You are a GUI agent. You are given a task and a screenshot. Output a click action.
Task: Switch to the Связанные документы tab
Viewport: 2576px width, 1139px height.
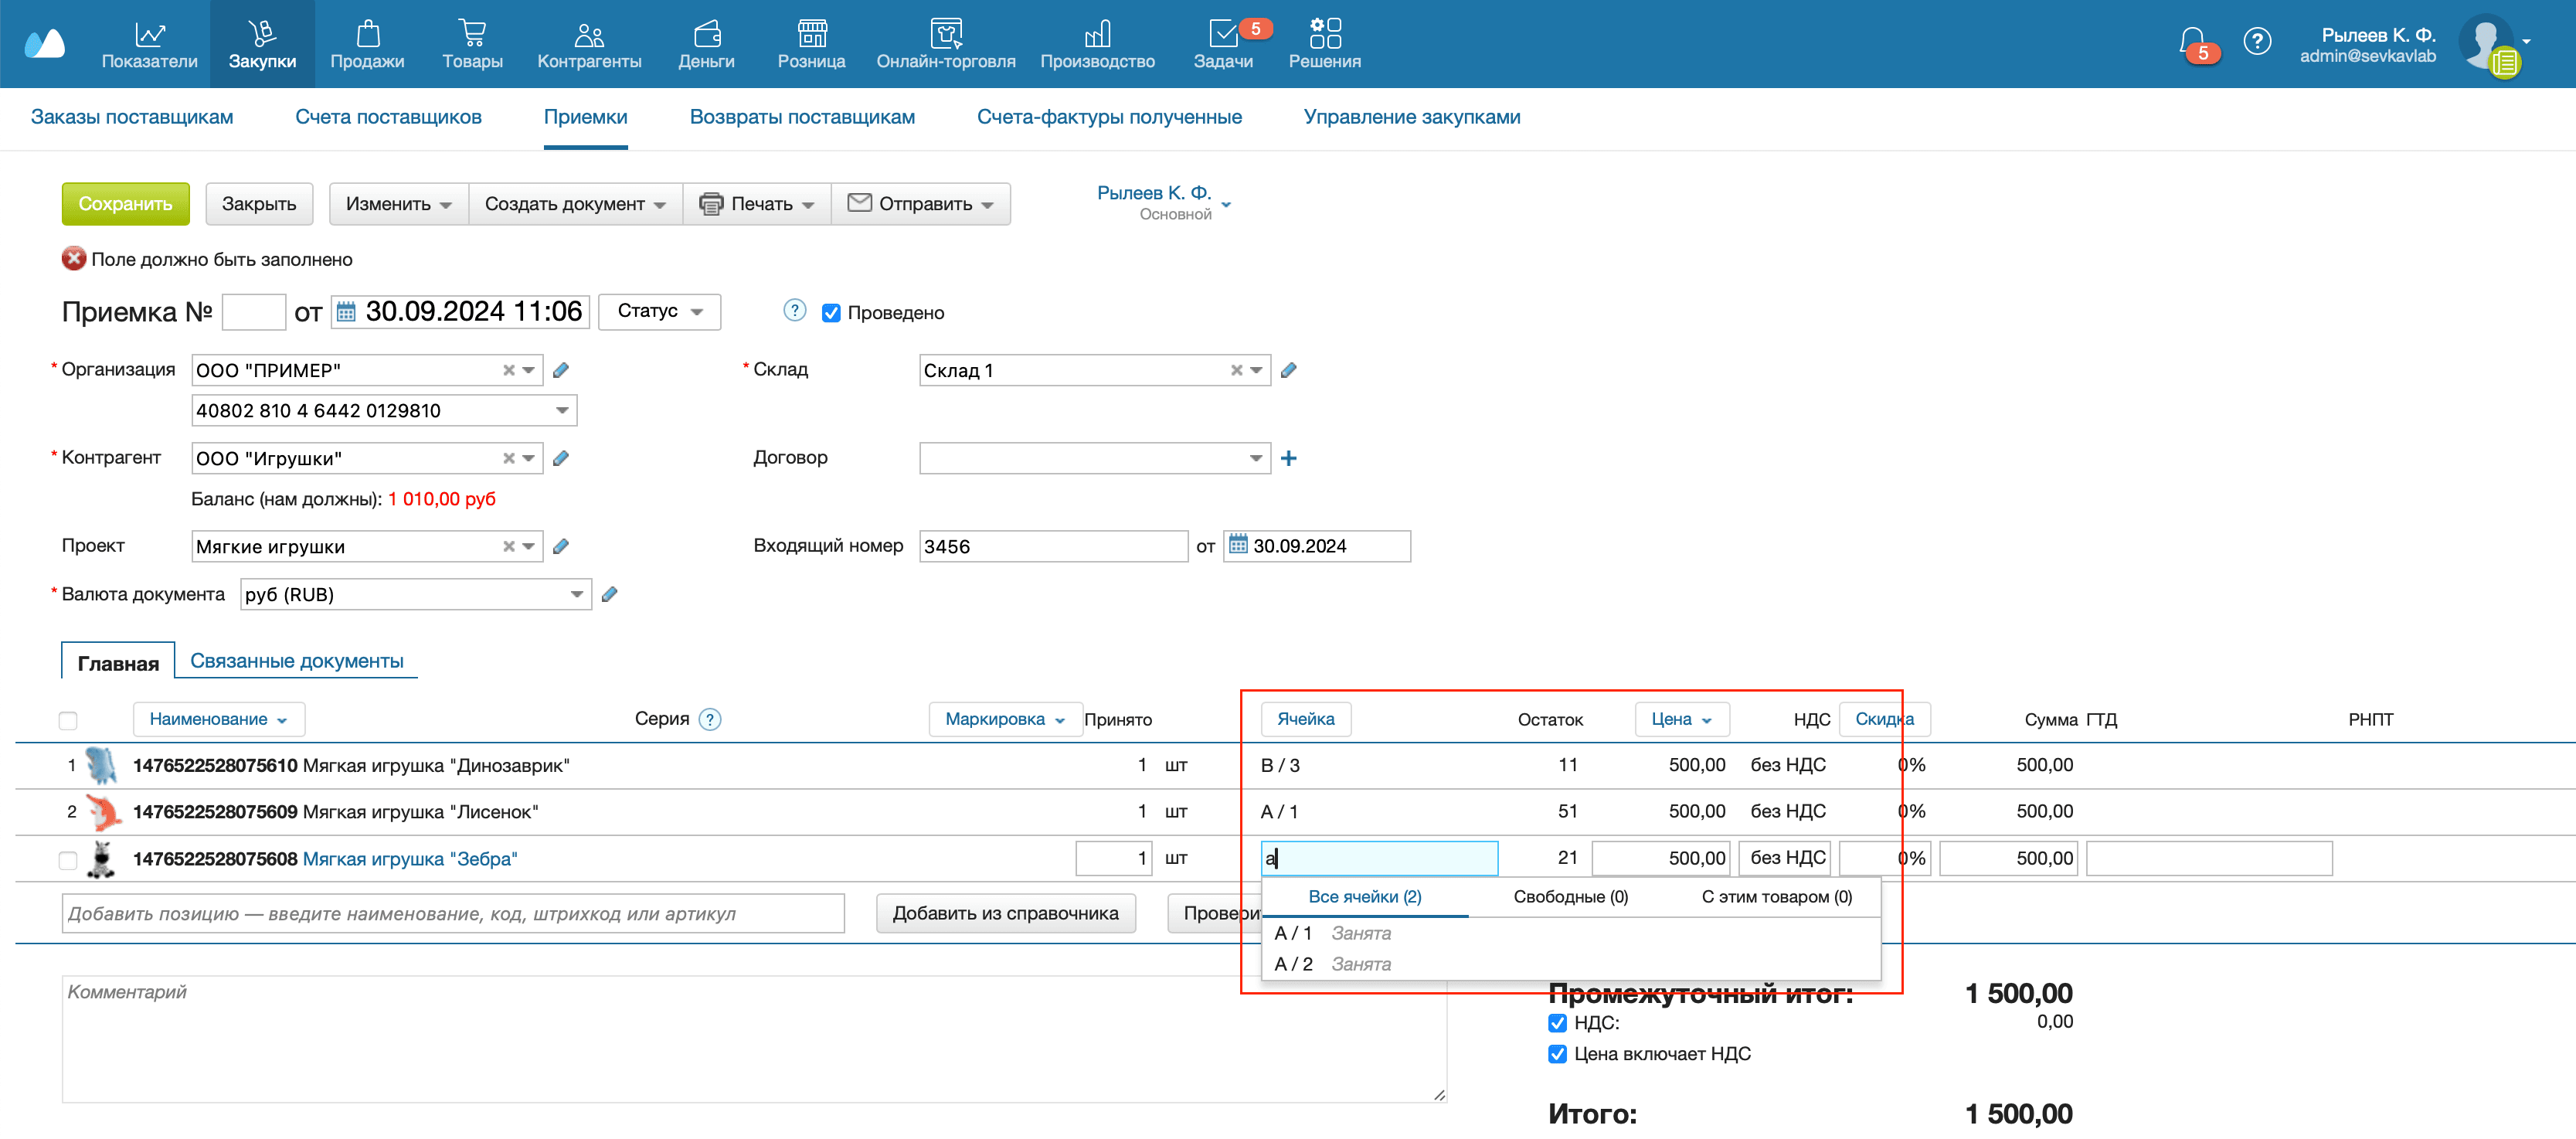coord(297,661)
